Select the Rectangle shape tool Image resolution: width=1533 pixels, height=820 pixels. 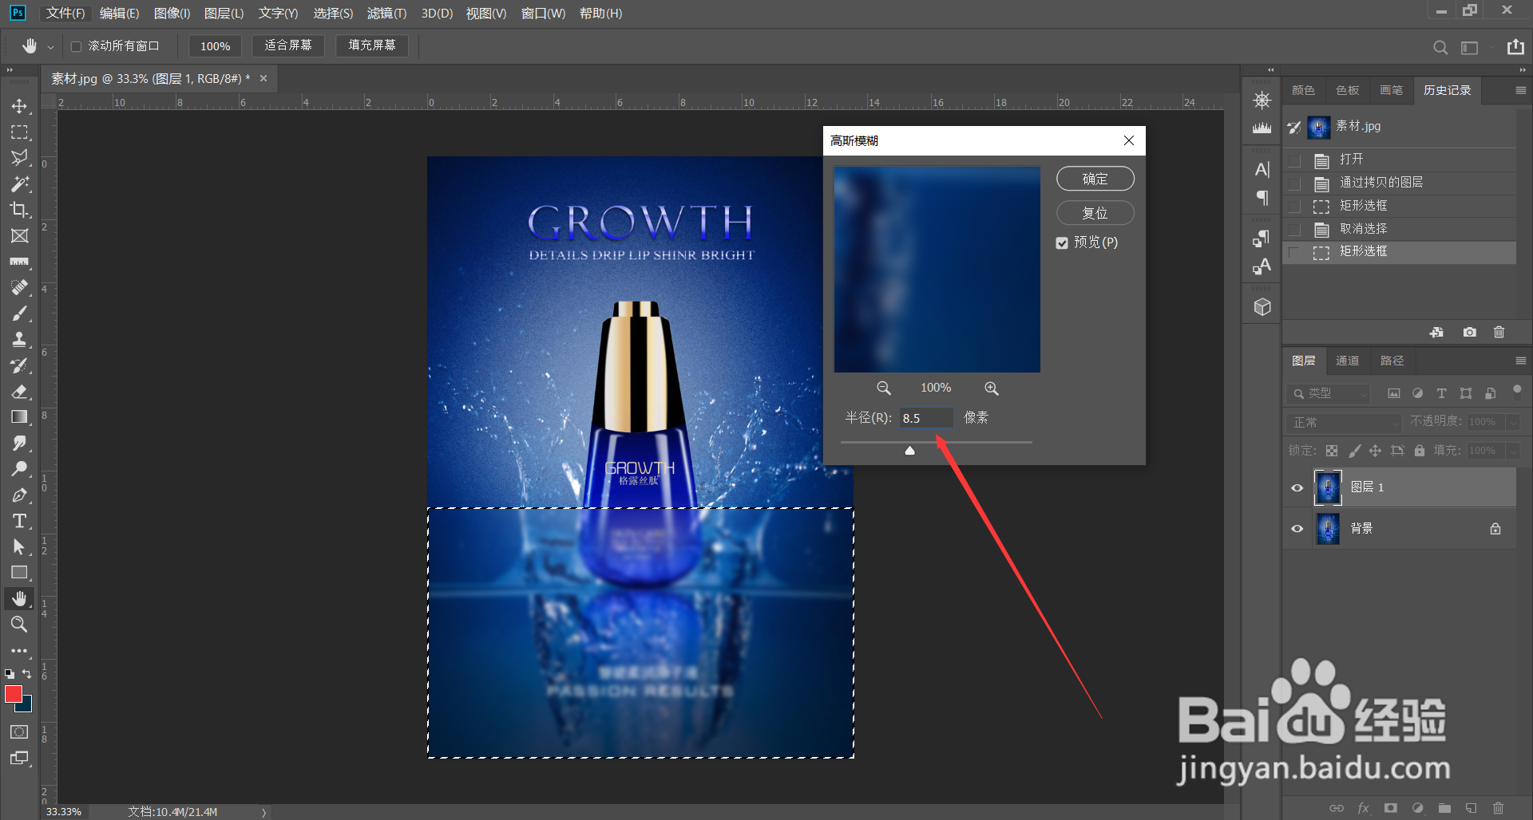click(19, 573)
